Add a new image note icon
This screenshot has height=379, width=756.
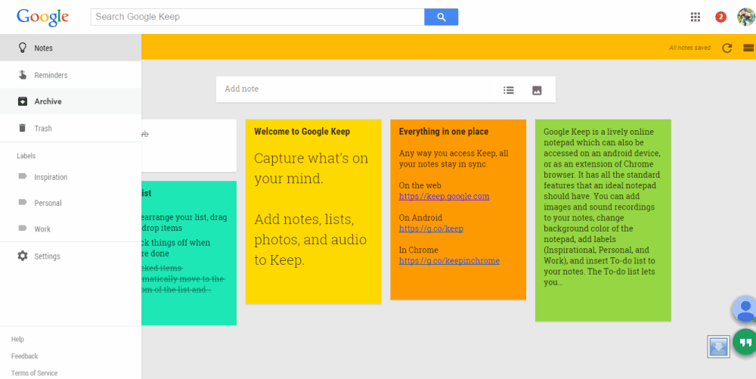[537, 90]
